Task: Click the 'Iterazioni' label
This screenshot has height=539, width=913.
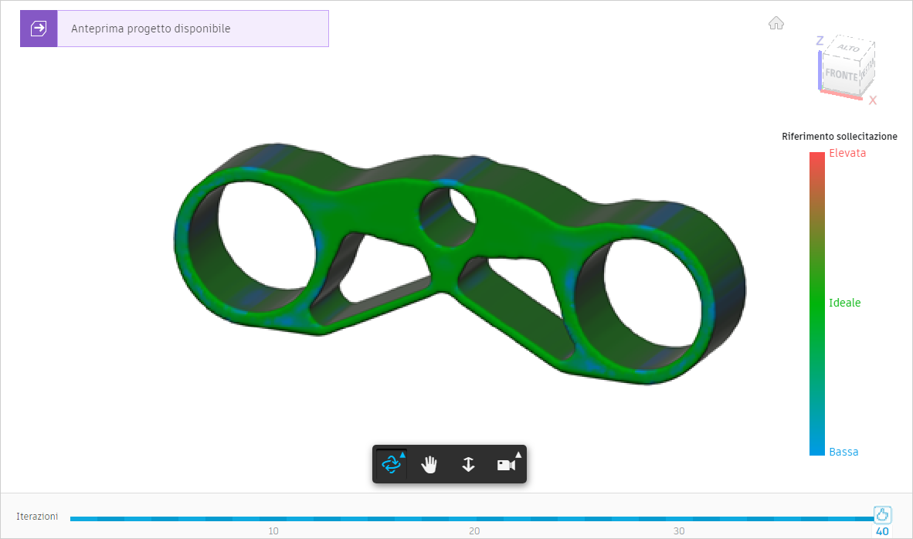Action: (x=37, y=517)
